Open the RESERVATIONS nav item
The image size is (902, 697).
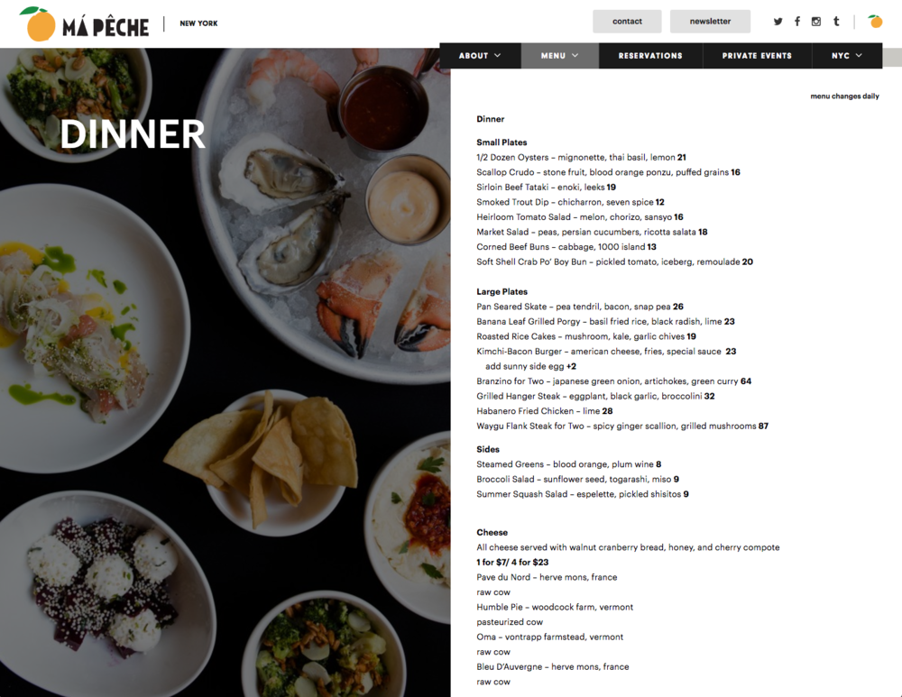point(650,56)
